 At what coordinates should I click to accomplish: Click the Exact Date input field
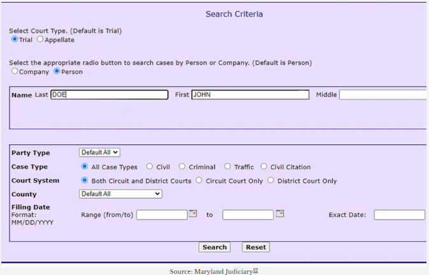(399, 215)
